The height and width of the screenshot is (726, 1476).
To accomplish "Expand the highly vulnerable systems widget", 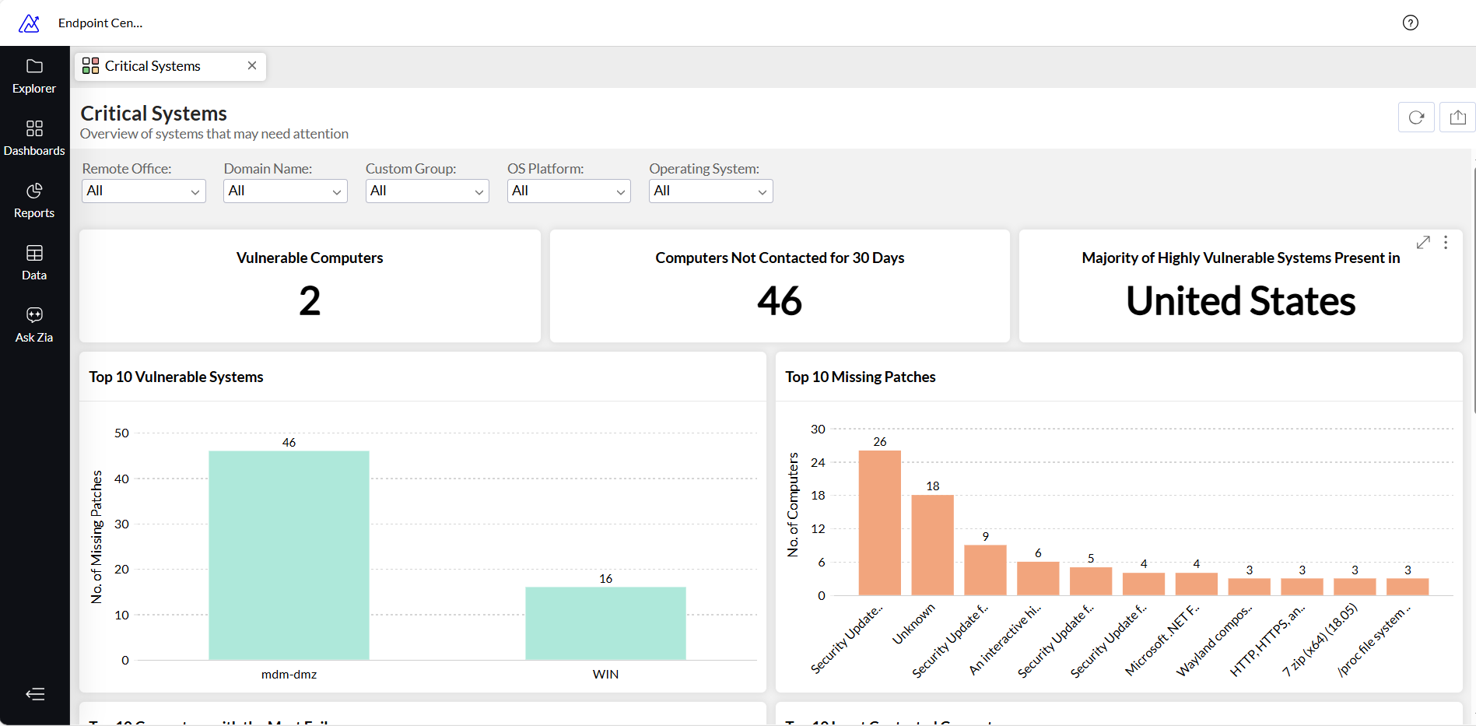I will (1423, 243).
